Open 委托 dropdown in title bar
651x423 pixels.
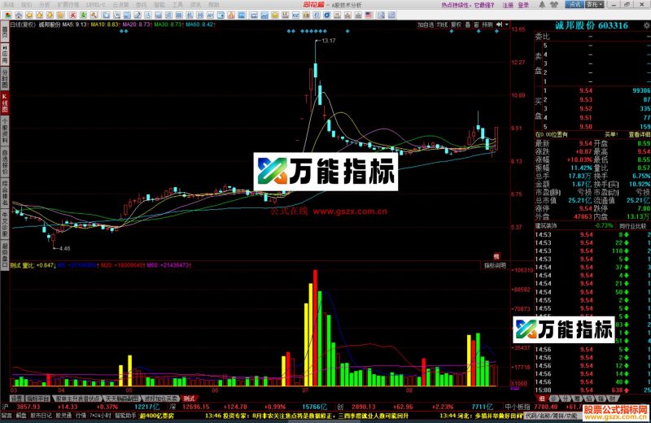595,5
